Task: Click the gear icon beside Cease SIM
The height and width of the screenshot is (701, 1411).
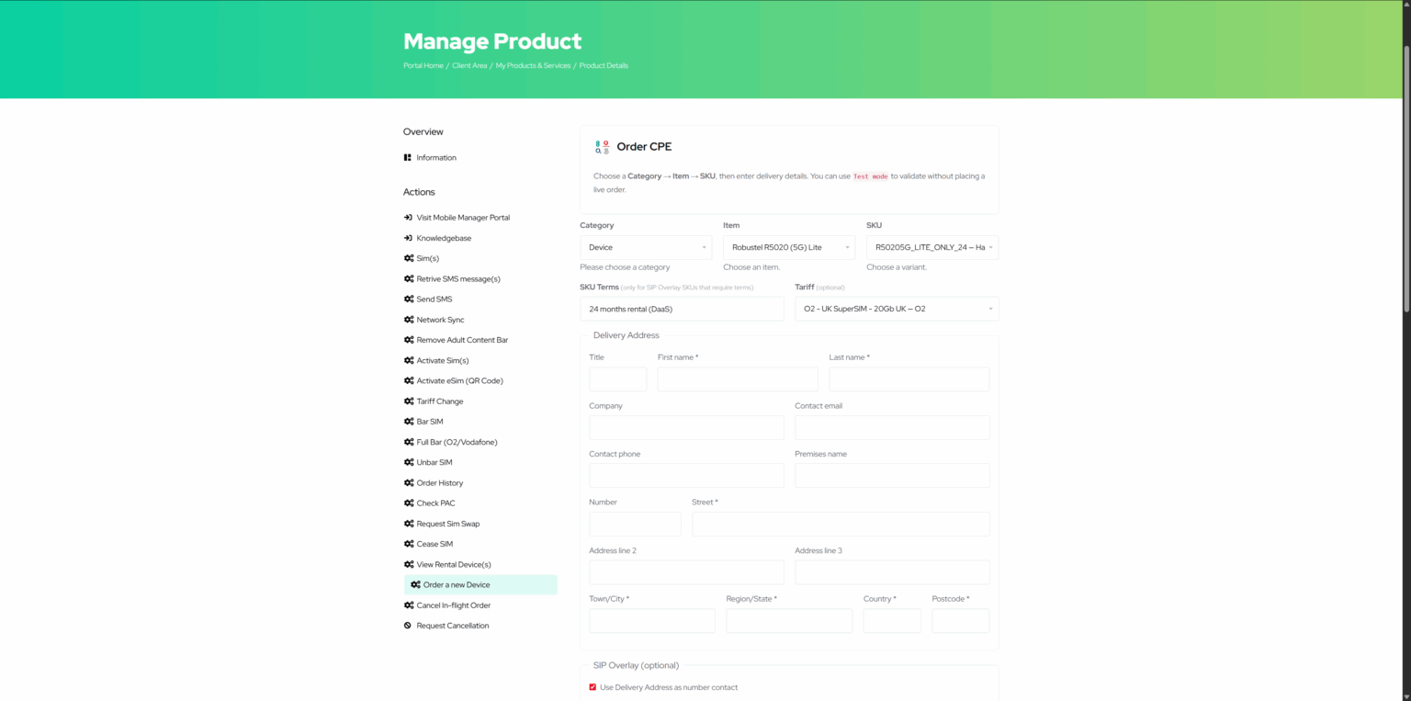Action: click(x=408, y=543)
